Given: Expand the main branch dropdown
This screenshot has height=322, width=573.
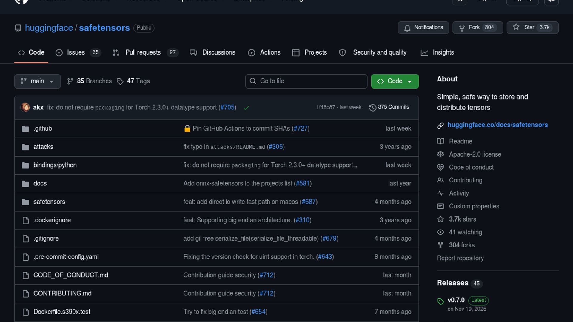Looking at the screenshot, I should 37,81.
